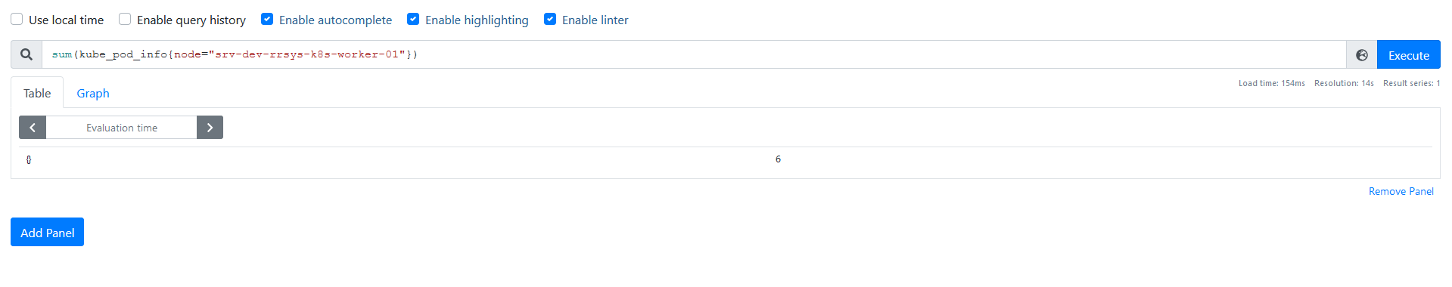Go to next evaluation time arrow
Image resolution: width=1452 pixels, height=287 pixels.
tap(210, 128)
